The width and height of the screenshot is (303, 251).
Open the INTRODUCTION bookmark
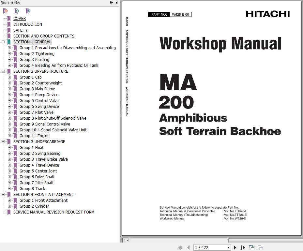click(x=28, y=24)
